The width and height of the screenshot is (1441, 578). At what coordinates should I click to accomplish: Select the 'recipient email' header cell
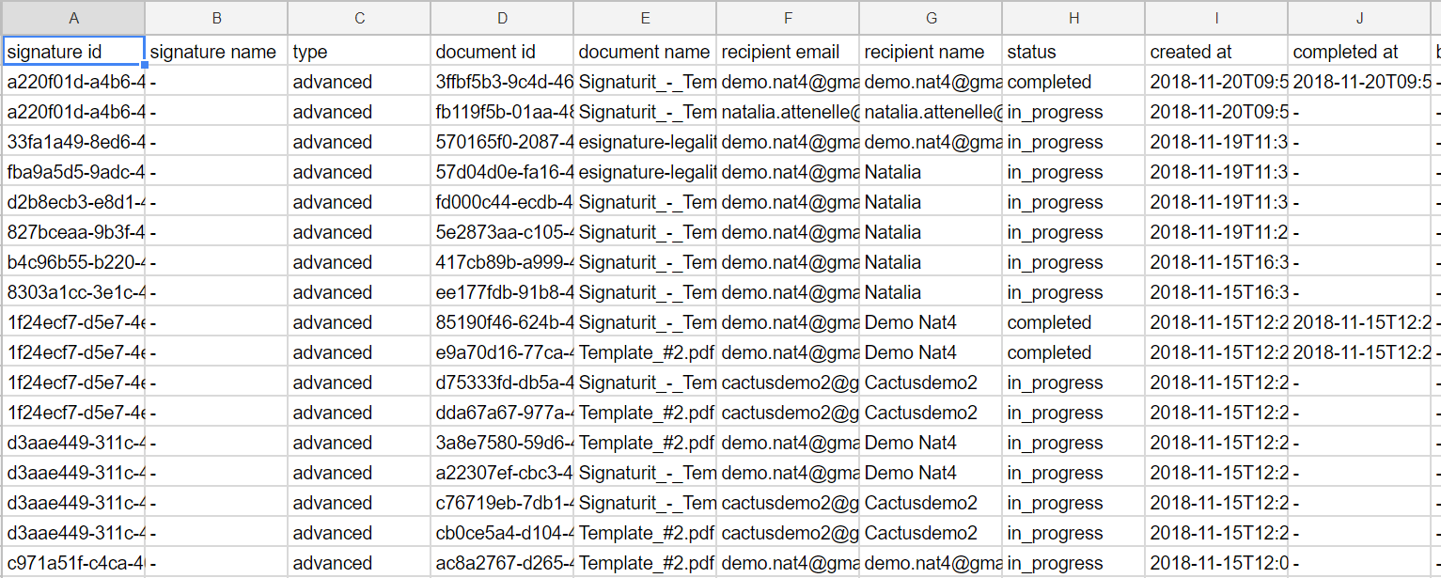[788, 52]
